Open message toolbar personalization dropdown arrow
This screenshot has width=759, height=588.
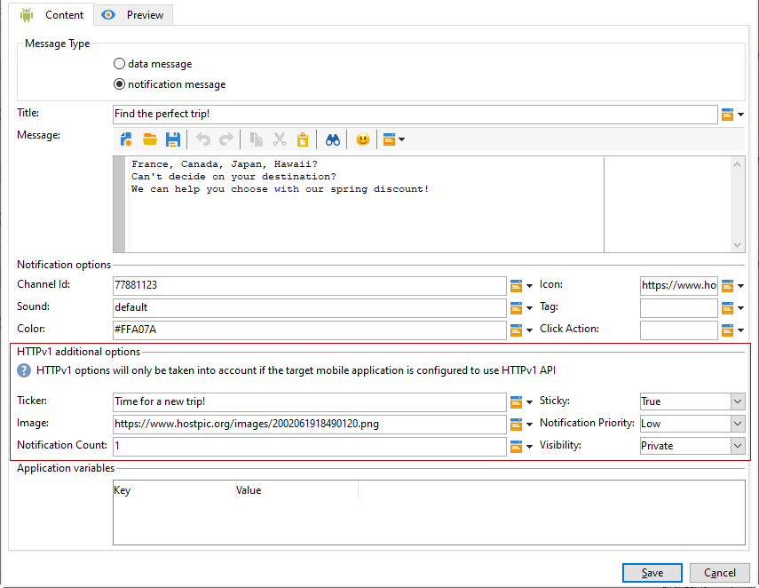[x=402, y=140]
